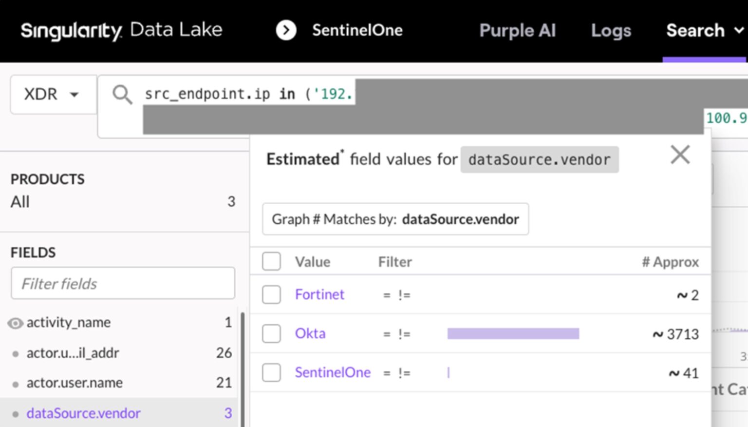The image size is (748, 427).
Task: Tick the select-all checkbox in Value header
Action: coord(271,262)
